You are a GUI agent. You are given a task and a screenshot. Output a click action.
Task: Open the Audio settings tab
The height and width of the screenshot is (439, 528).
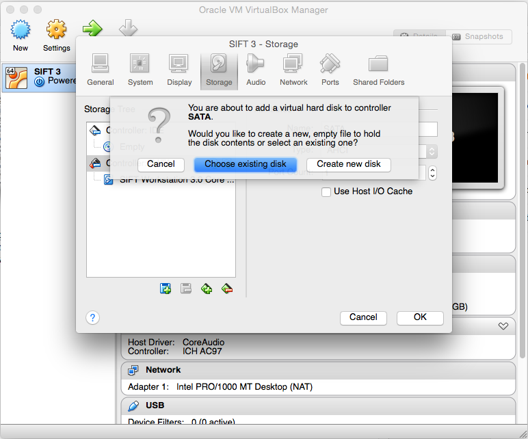coord(256,70)
